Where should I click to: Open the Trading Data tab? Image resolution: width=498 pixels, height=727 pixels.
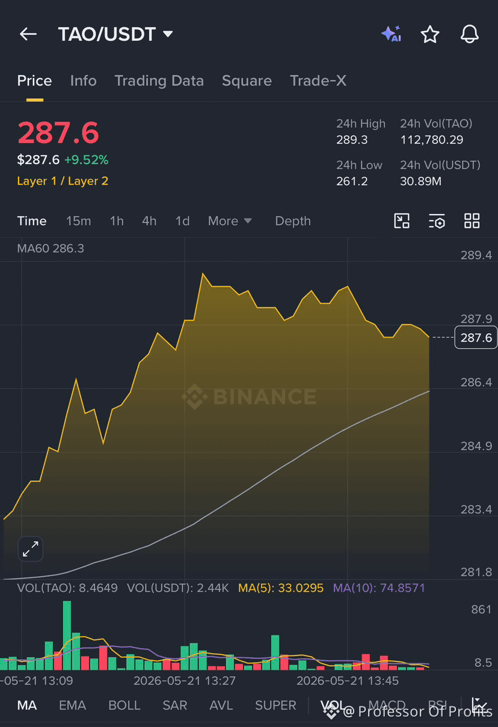click(159, 81)
